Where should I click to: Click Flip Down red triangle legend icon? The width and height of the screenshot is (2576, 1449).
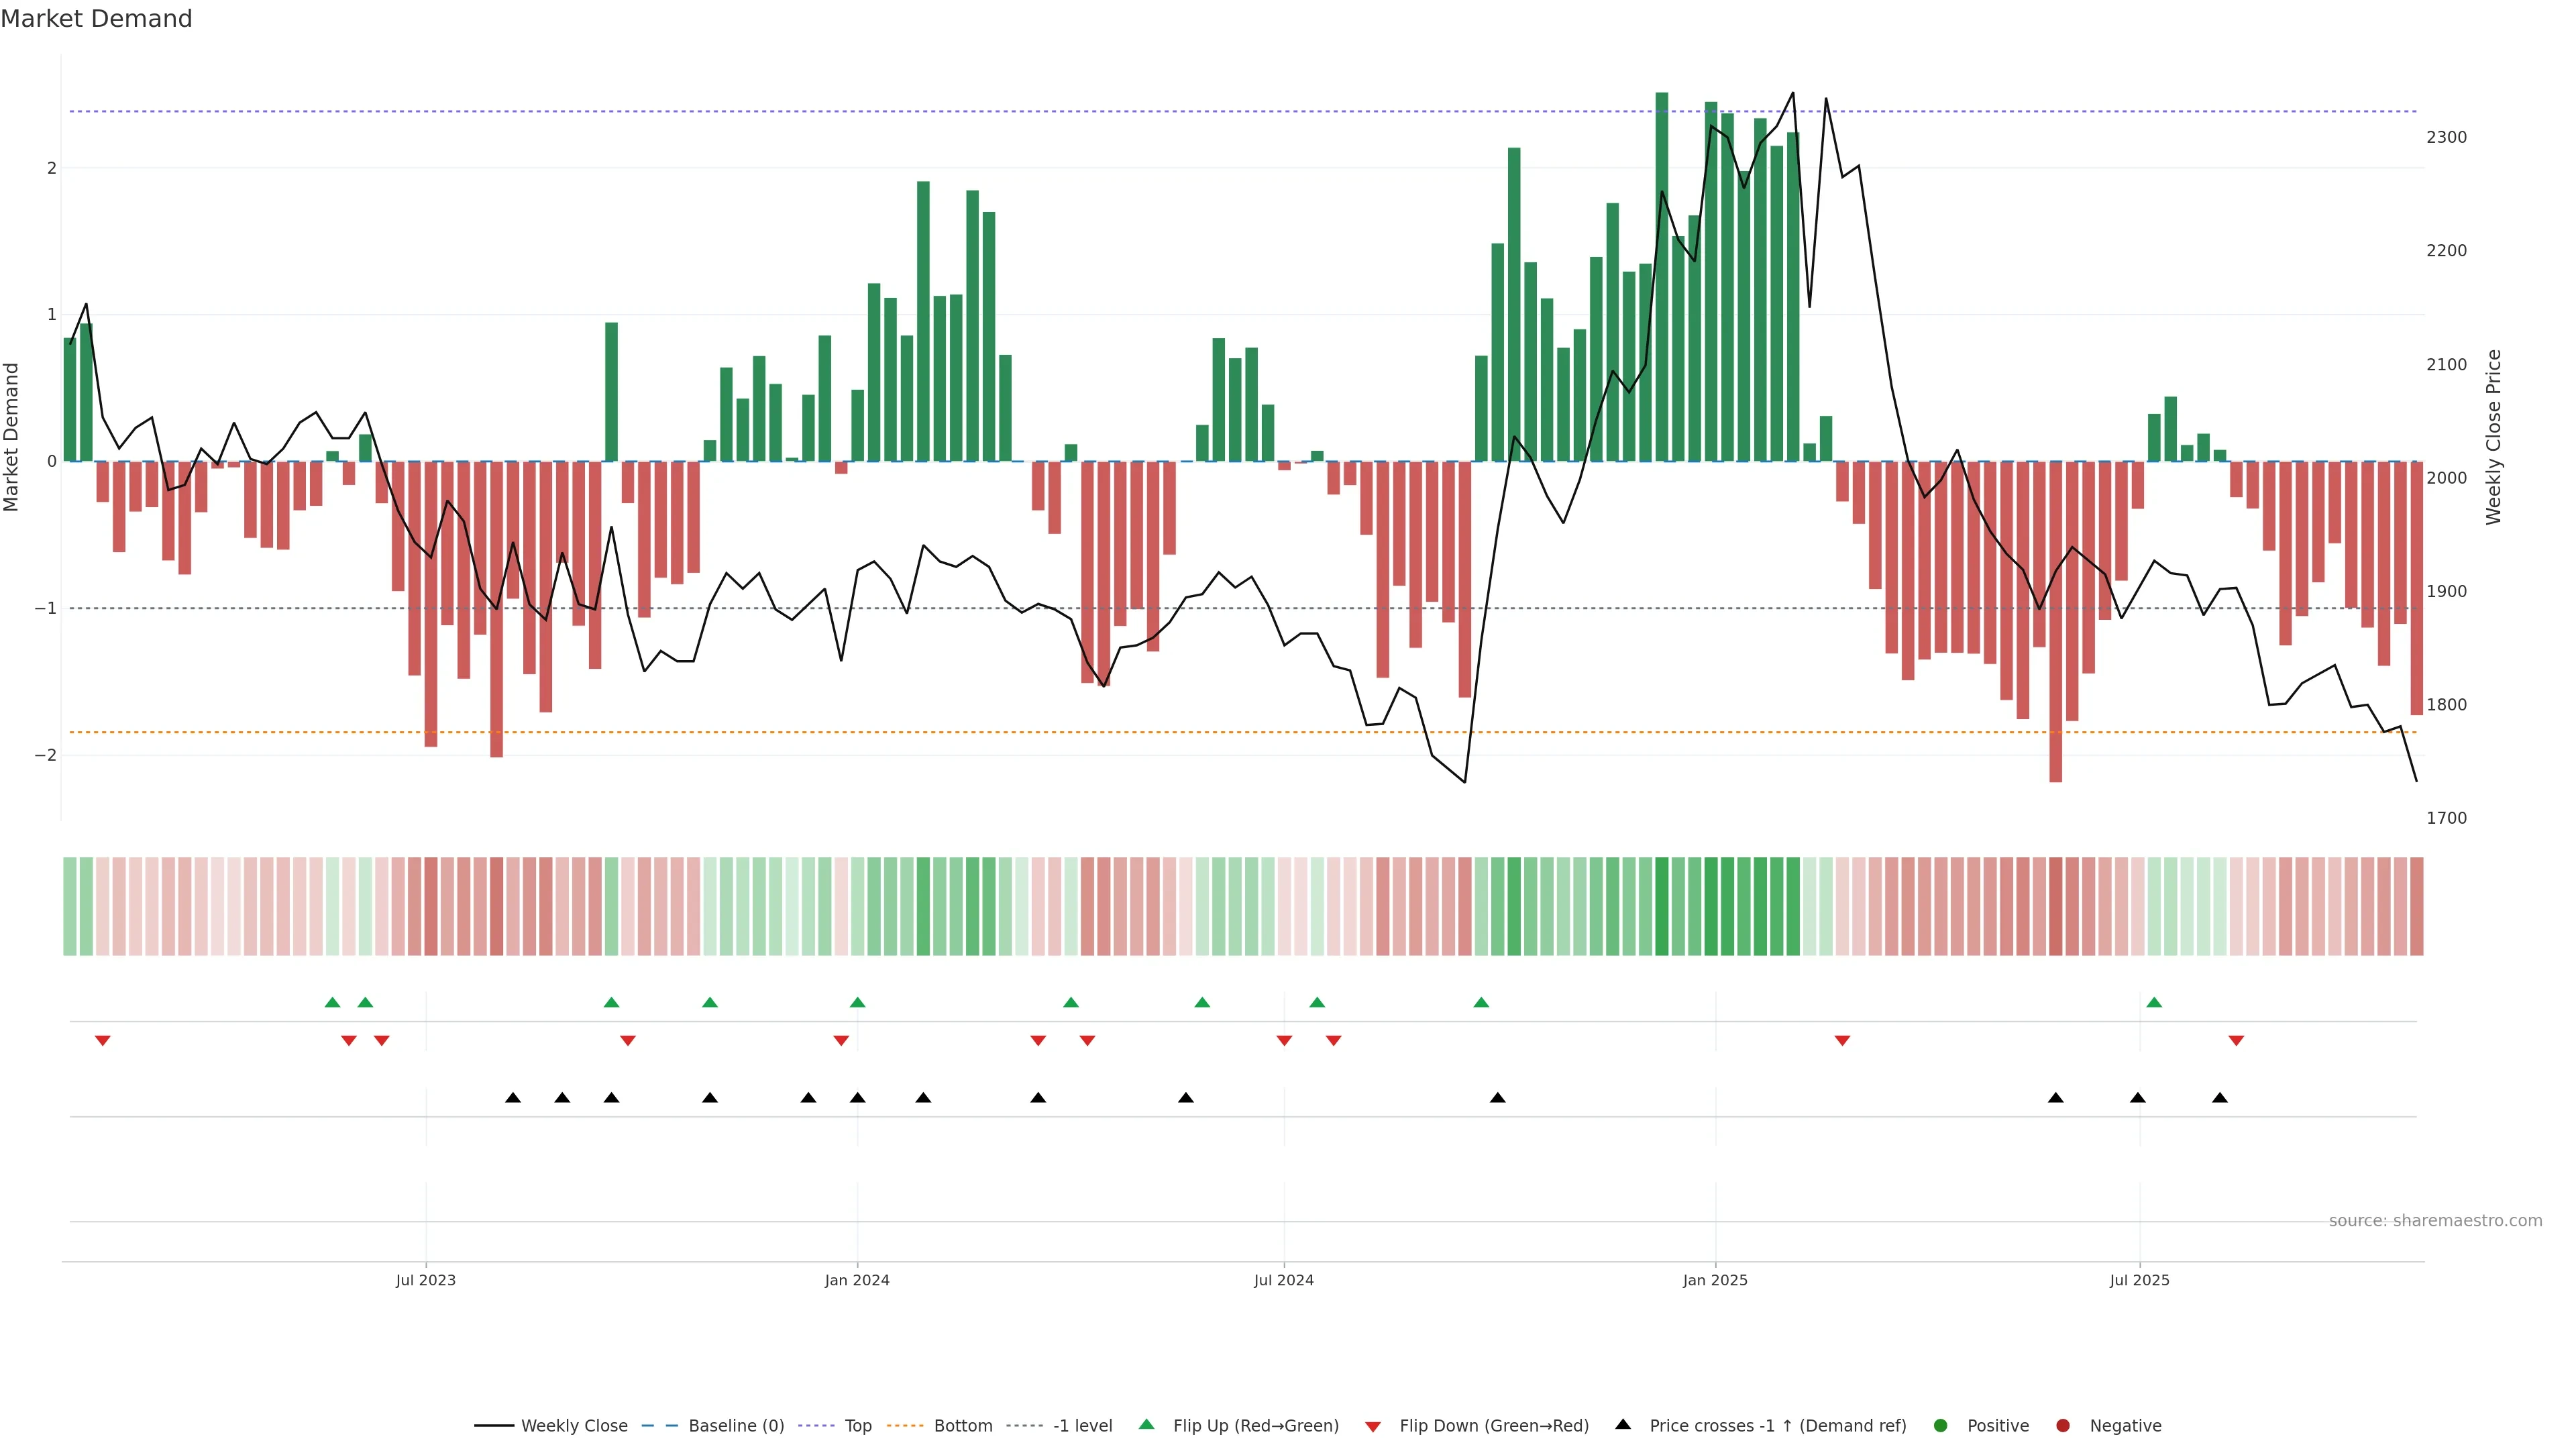point(1373,1426)
